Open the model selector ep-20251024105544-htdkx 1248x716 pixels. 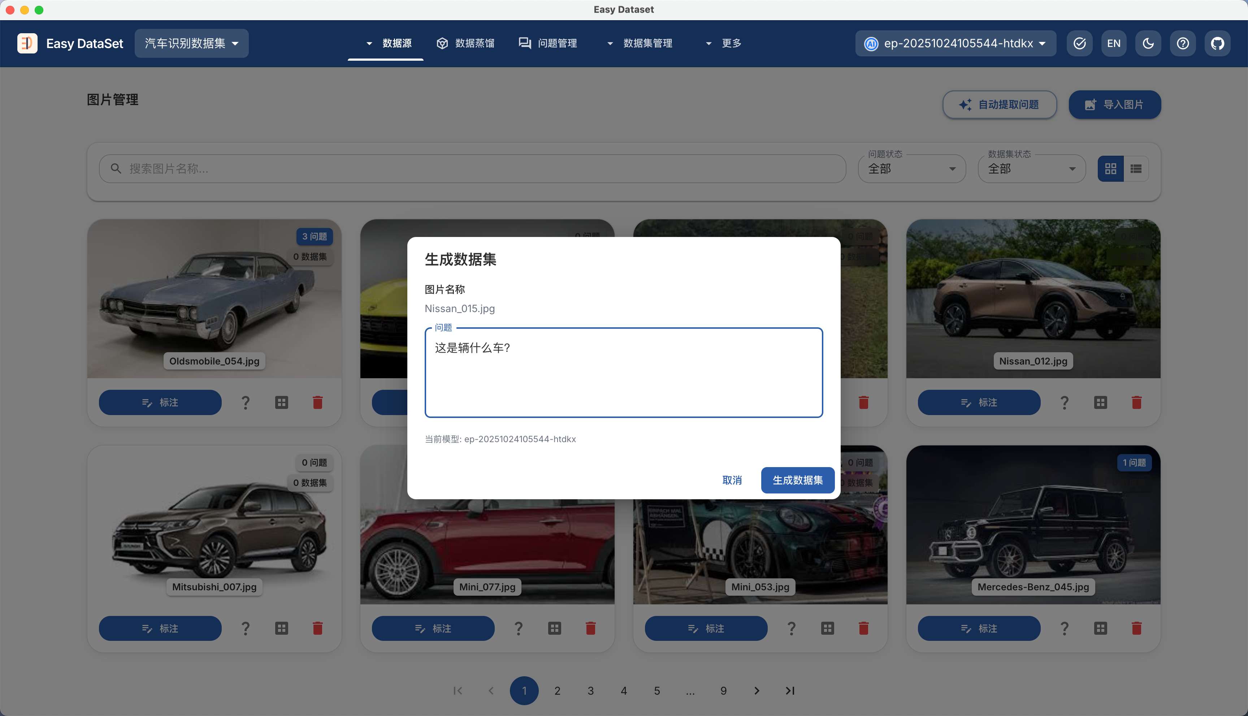coord(955,43)
